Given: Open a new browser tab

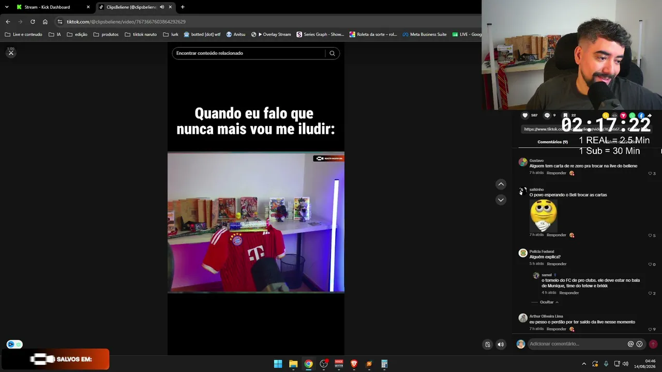Looking at the screenshot, I should pyautogui.click(x=183, y=7).
